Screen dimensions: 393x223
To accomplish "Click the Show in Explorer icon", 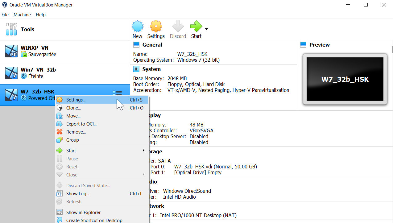I will click(60, 213).
